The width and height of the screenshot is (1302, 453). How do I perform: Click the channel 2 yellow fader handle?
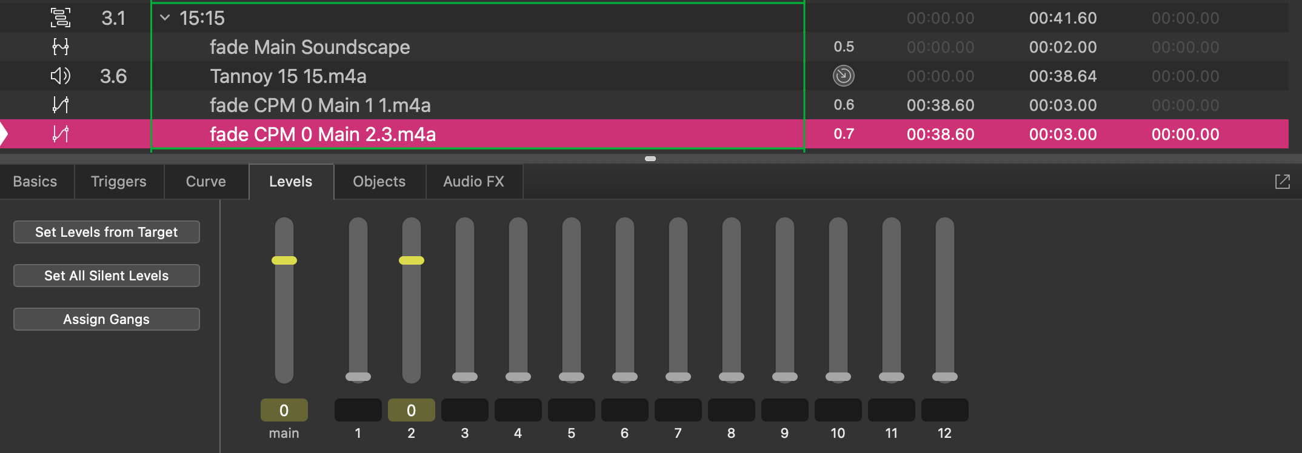click(x=412, y=260)
